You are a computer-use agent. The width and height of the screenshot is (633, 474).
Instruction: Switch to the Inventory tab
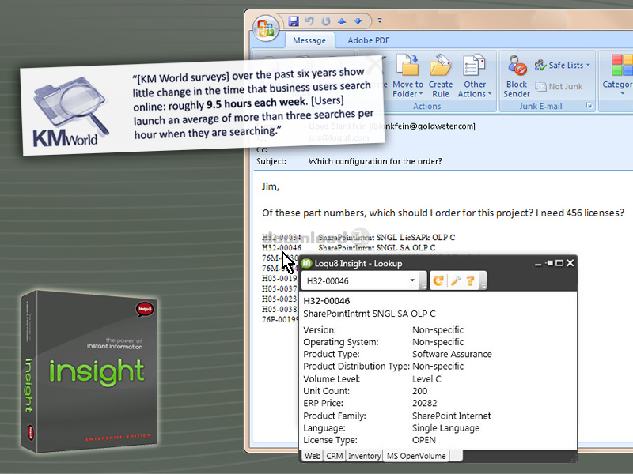[364, 456]
